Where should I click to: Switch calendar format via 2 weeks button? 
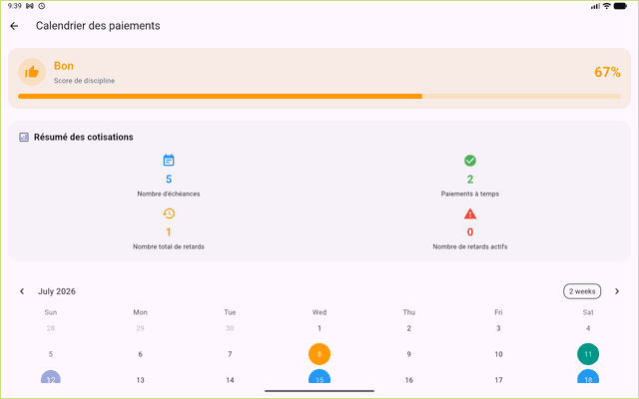click(582, 291)
